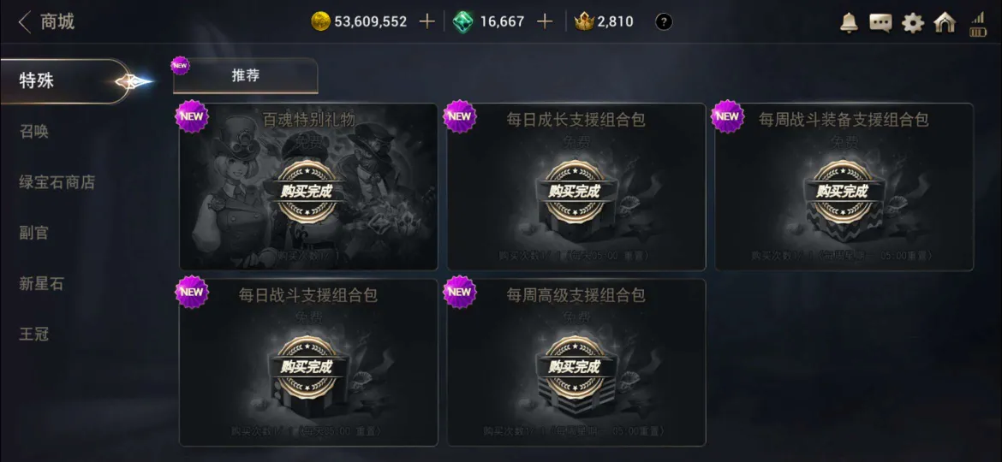Open the 每日成长支援组合包 package card
This screenshot has height=462, width=1002.
pos(576,187)
